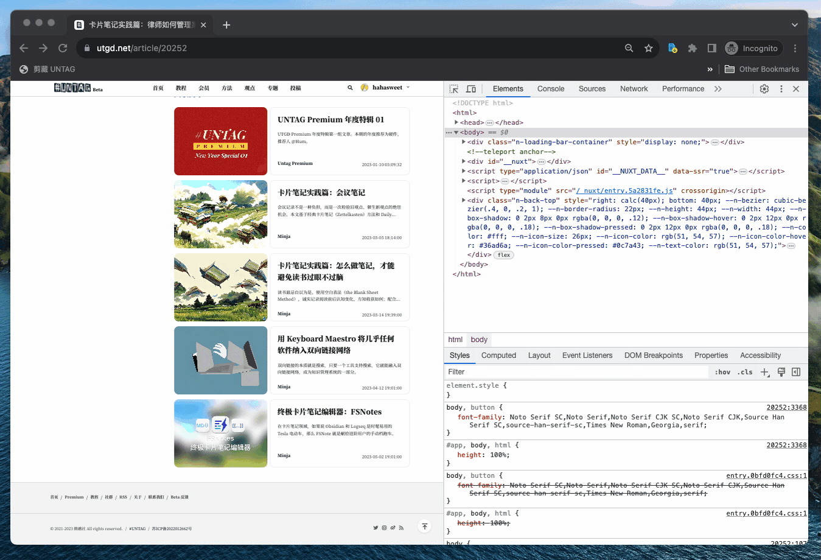This screenshot has width=821, height=560.
Task: Reload the page with the refresh icon
Action: coord(63,48)
